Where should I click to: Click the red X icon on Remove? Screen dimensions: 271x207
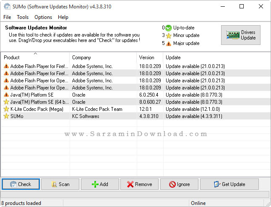coord(130,184)
